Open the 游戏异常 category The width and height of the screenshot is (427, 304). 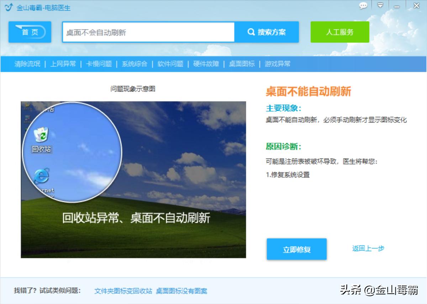pos(278,64)
